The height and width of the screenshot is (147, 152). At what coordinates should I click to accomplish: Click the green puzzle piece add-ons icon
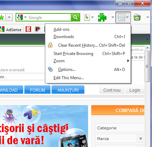[102, 17]
